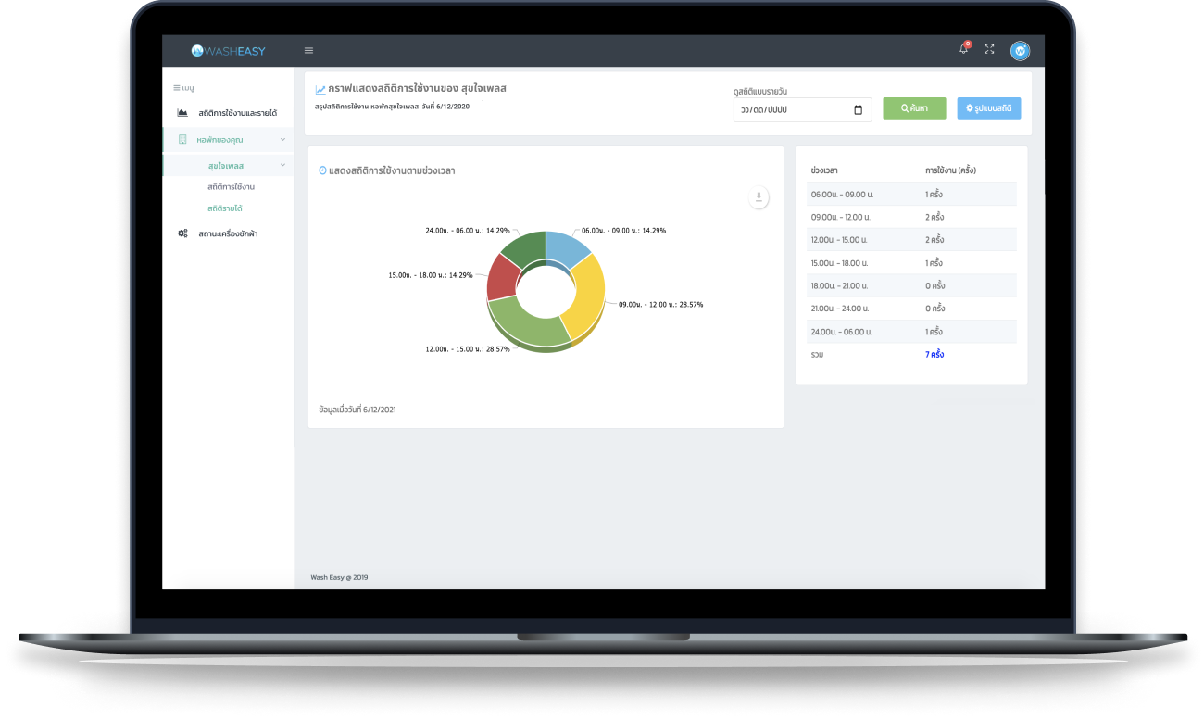Viewport: 1204px width, 719px height.
Task: Select table row 12.00น. - 15.00 น.
Action: [911, 240]
